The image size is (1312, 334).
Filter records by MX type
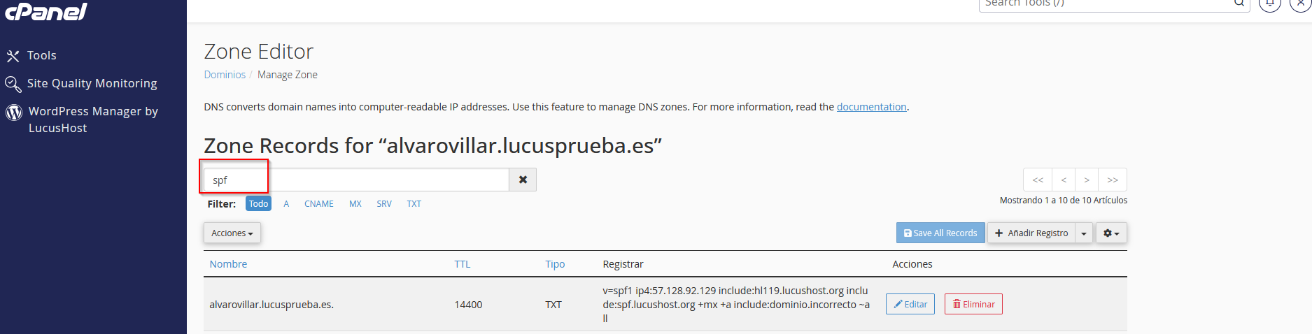355,203
